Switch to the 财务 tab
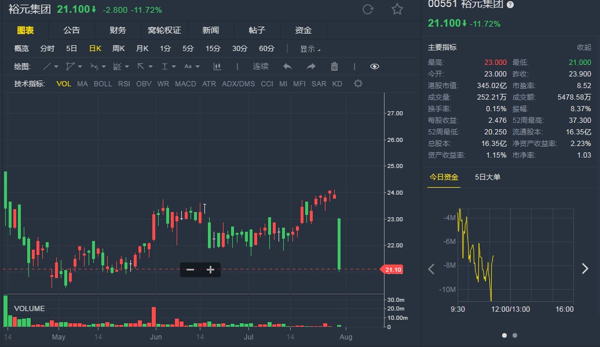The height and width of the screenshot is (347, 600). pyautogui.click(x=118, y=30)
